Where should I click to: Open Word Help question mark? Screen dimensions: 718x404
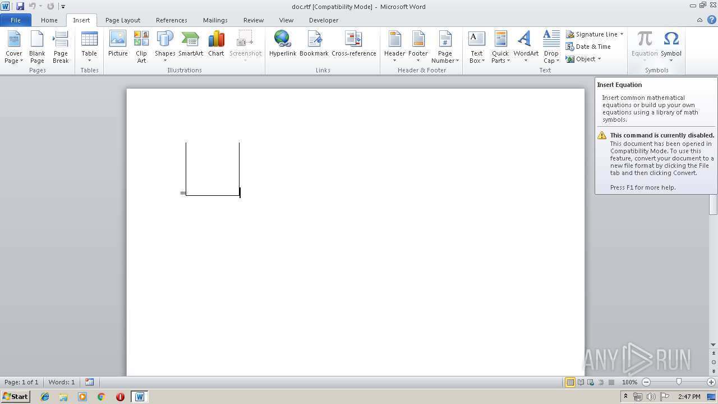[x=711, y=20]
